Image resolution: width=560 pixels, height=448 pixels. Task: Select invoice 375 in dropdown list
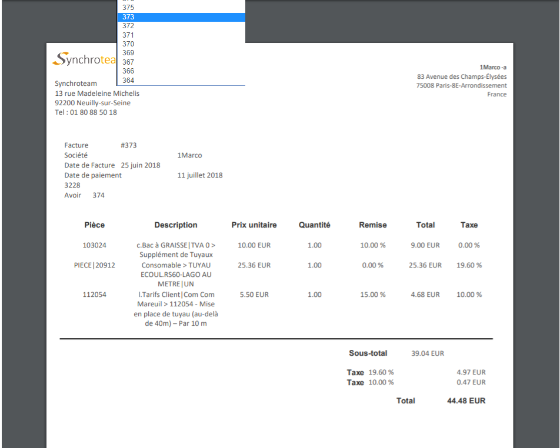pos(181,8)
